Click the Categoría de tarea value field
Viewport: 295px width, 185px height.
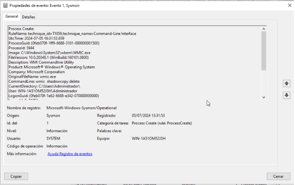point(162,123)
